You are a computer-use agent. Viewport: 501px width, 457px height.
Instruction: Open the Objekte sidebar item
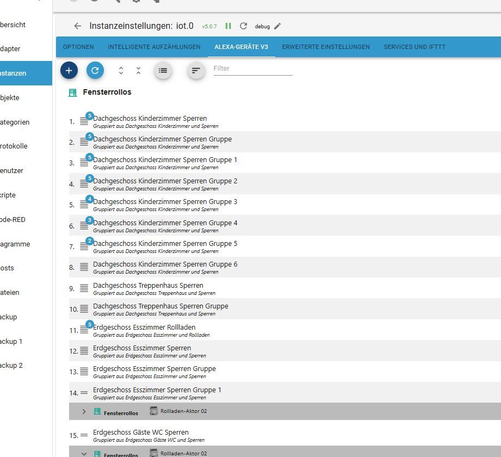click(26, 98)
